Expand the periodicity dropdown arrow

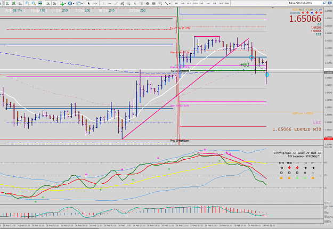74,3
